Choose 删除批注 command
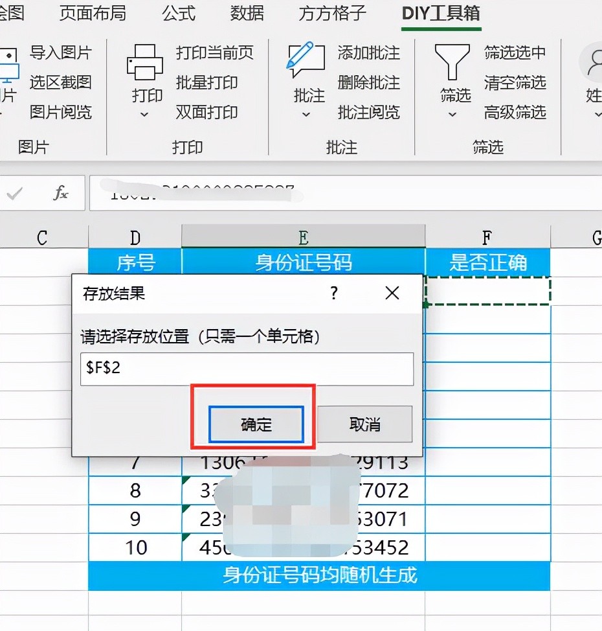The height and width of the screenshot is (631, 602). coord(369,82)
